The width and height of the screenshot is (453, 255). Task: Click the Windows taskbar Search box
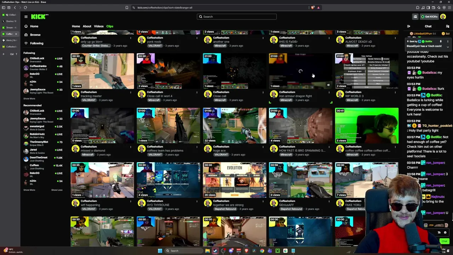(184, 251)
